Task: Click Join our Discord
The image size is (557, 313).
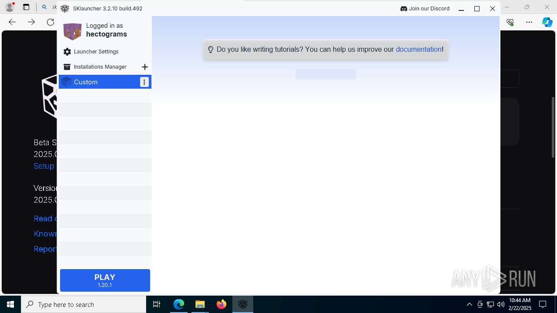Action: (x=425, y=9)
